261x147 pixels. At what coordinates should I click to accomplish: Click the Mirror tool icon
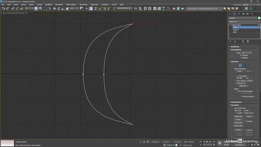[136, 9]
